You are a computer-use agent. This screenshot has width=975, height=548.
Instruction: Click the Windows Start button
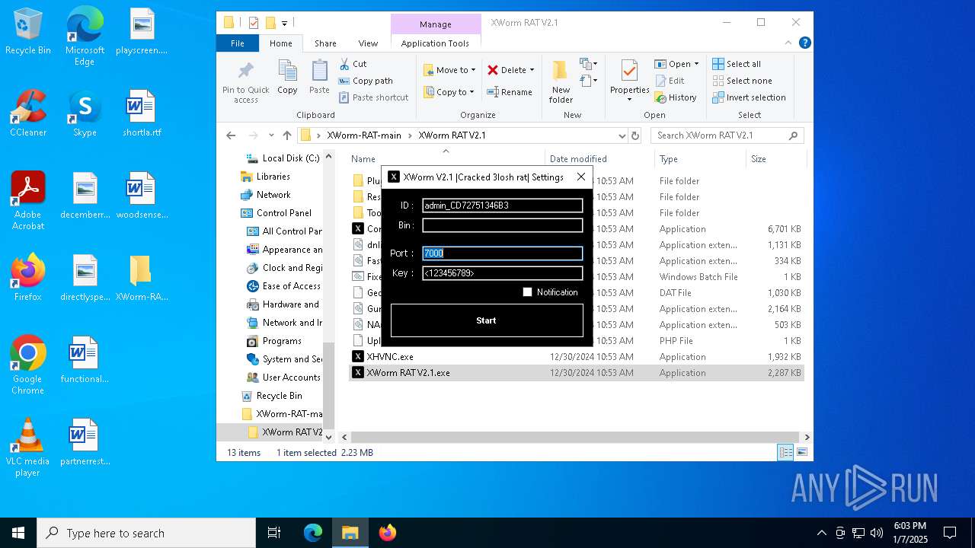[x=18, y=533]
